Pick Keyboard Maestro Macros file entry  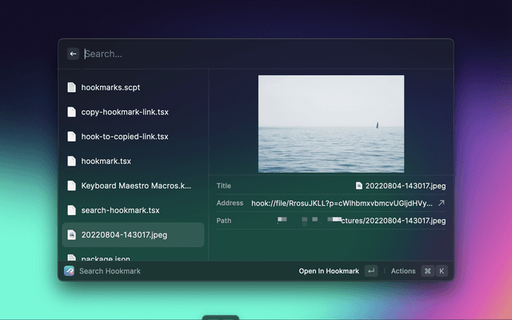click(136, 186)
